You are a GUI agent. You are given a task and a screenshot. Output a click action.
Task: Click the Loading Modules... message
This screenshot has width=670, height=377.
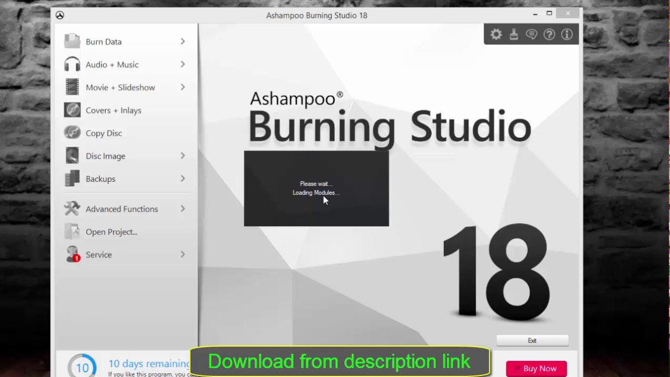tap(316, 193)
